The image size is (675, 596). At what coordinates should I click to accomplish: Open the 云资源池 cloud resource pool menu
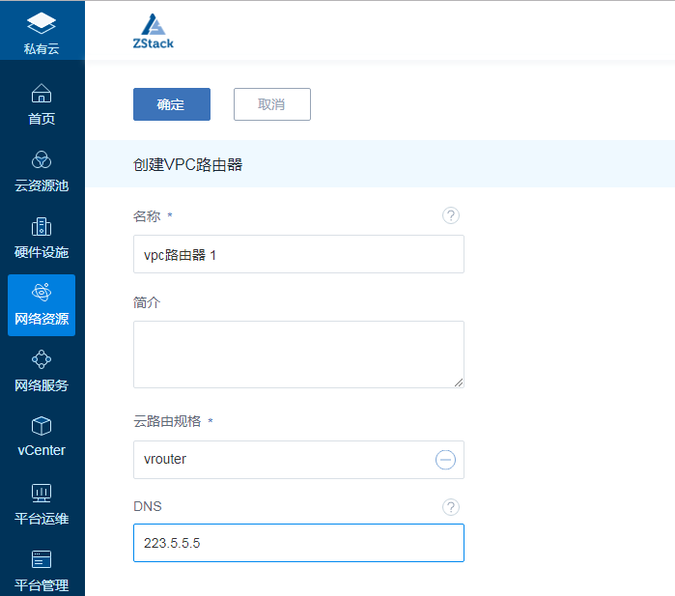tap(42, 171)
